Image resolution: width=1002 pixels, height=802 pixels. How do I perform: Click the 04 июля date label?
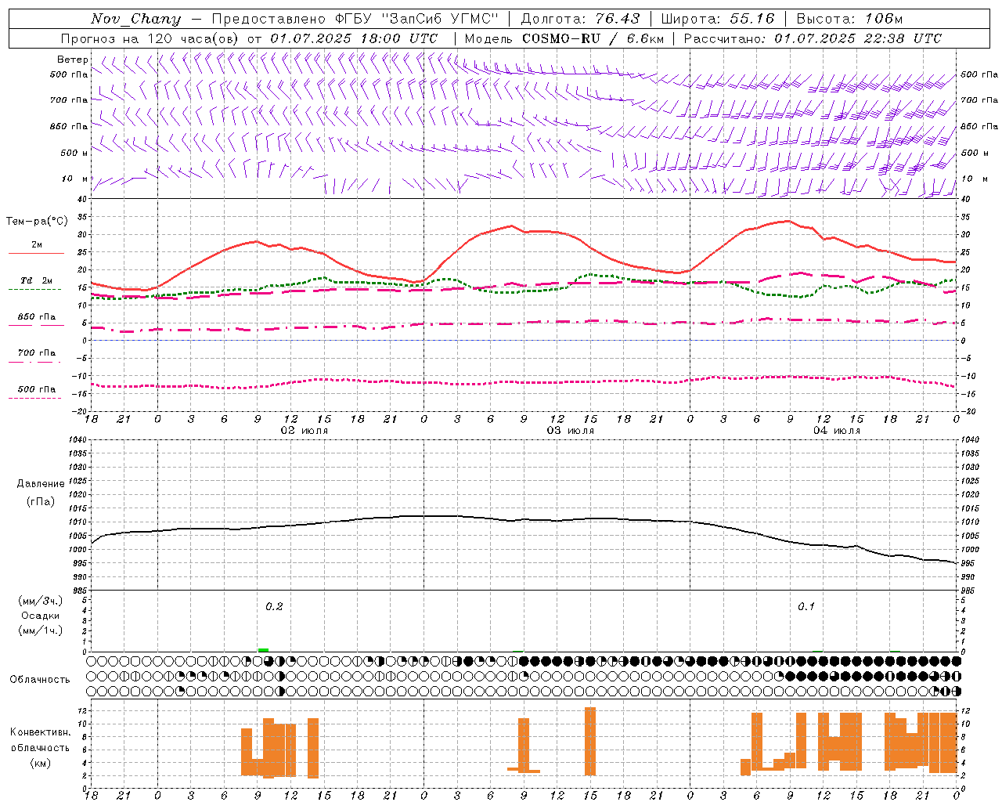[836, 431]
